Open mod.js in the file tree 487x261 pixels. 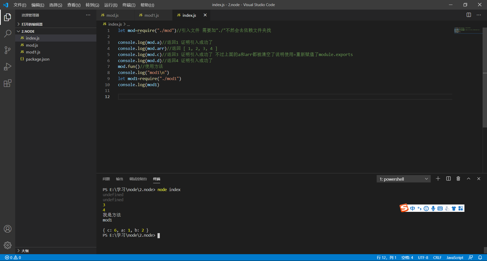coord(56,45)
